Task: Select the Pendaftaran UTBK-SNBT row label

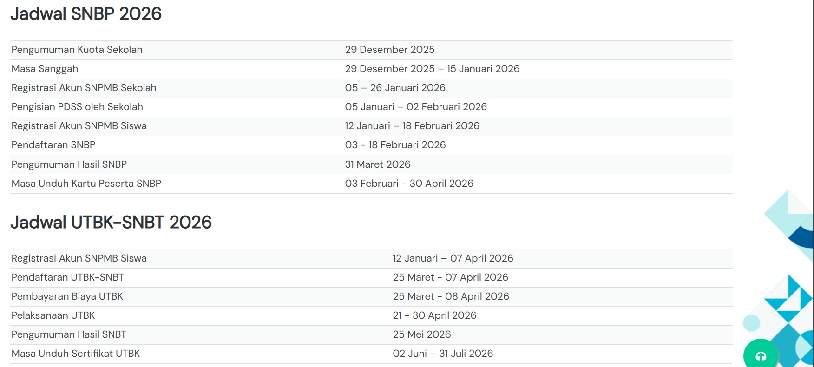Action: (68, 277)
